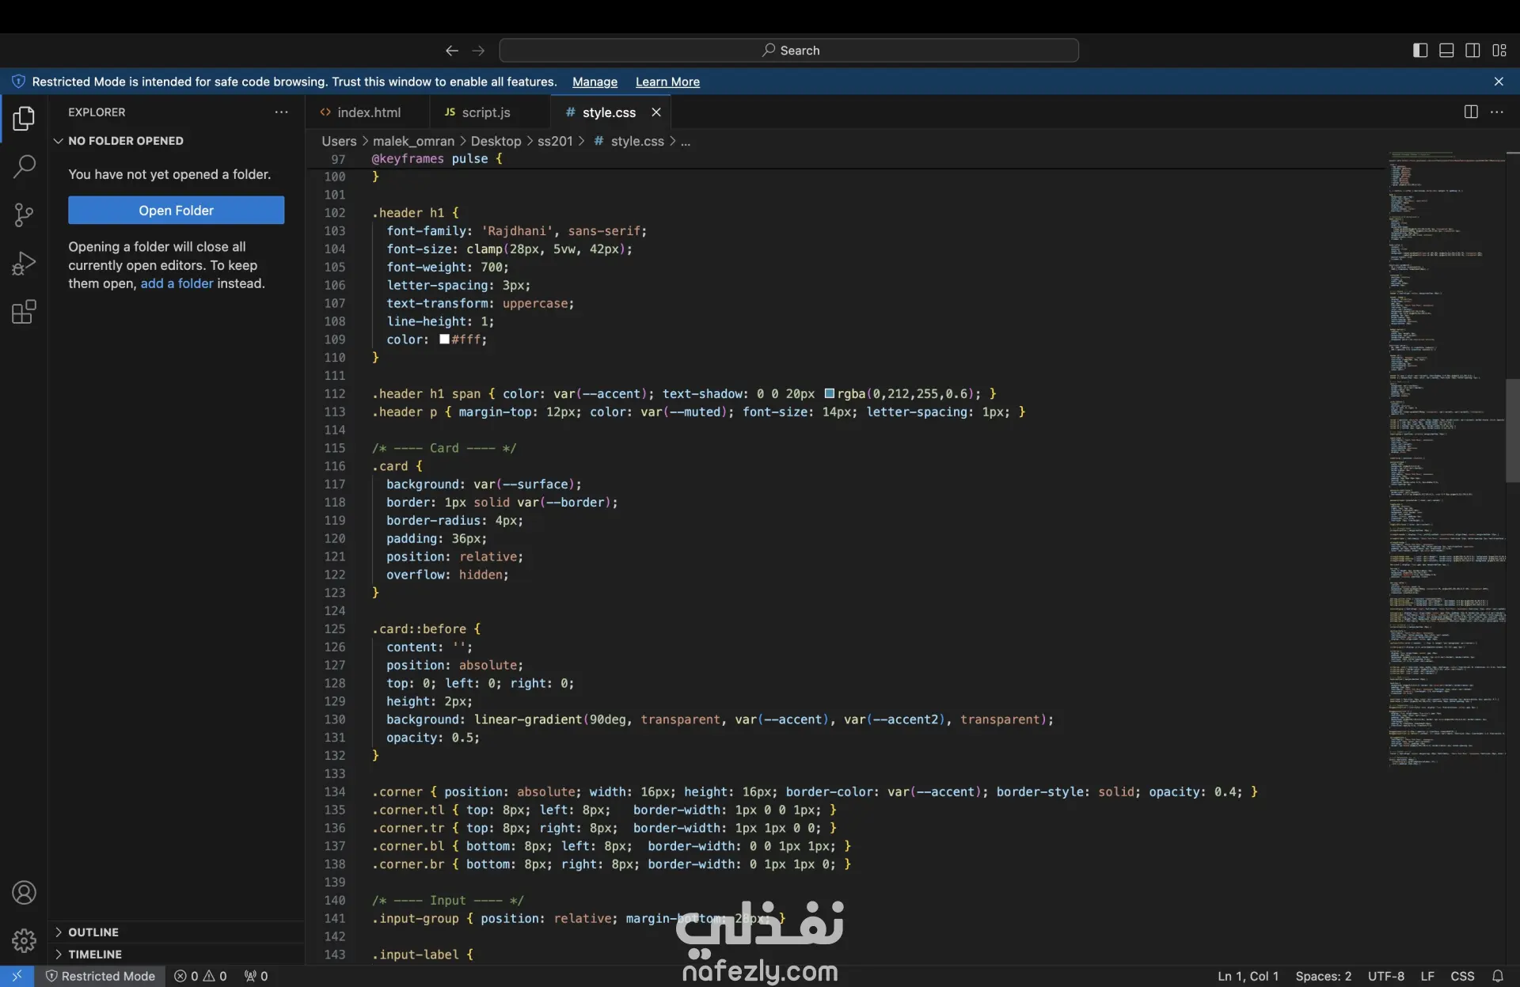Screen dimensions: 1520x987
Task: Click the breadcrumb ellipsis symbol
Action: point(686,141)
